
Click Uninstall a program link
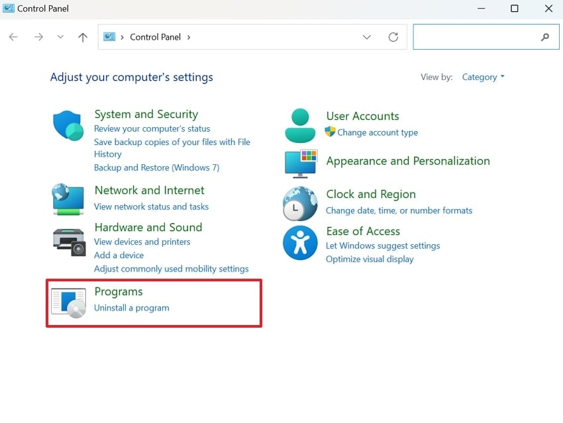(x=131, y=308)
